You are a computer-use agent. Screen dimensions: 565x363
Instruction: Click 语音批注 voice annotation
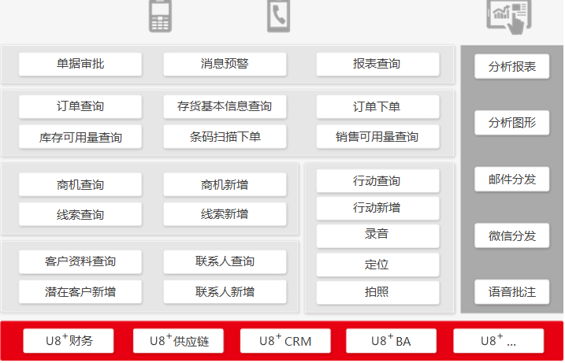click(511, 292)
